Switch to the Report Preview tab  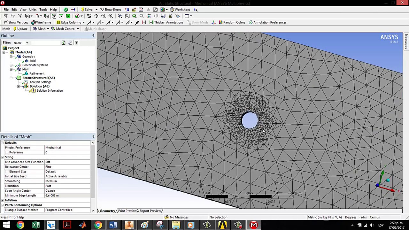click(x=150, y=211)
